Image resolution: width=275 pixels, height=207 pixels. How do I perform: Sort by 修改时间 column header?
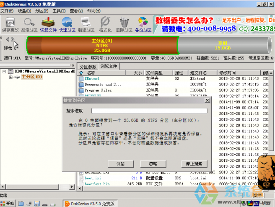[239, 73]
